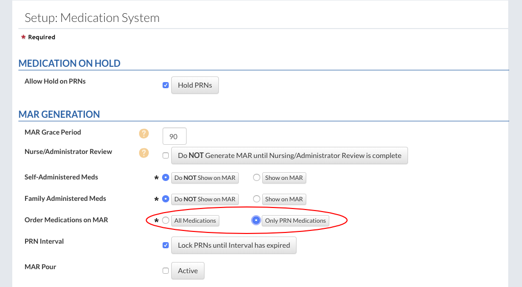Select Show on MAR radio for Self-Administered Meds

[257, 178]
